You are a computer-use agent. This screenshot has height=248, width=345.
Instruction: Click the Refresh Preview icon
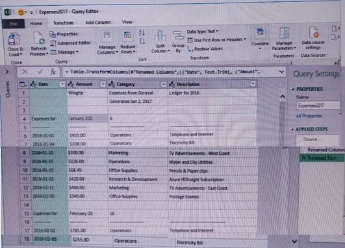tap(39, 38)
